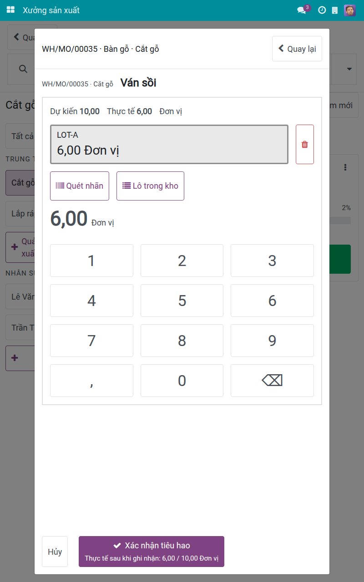The image size is (364, 582).
Task: Open Lô trong kho lot list
Action: (150, 186)
